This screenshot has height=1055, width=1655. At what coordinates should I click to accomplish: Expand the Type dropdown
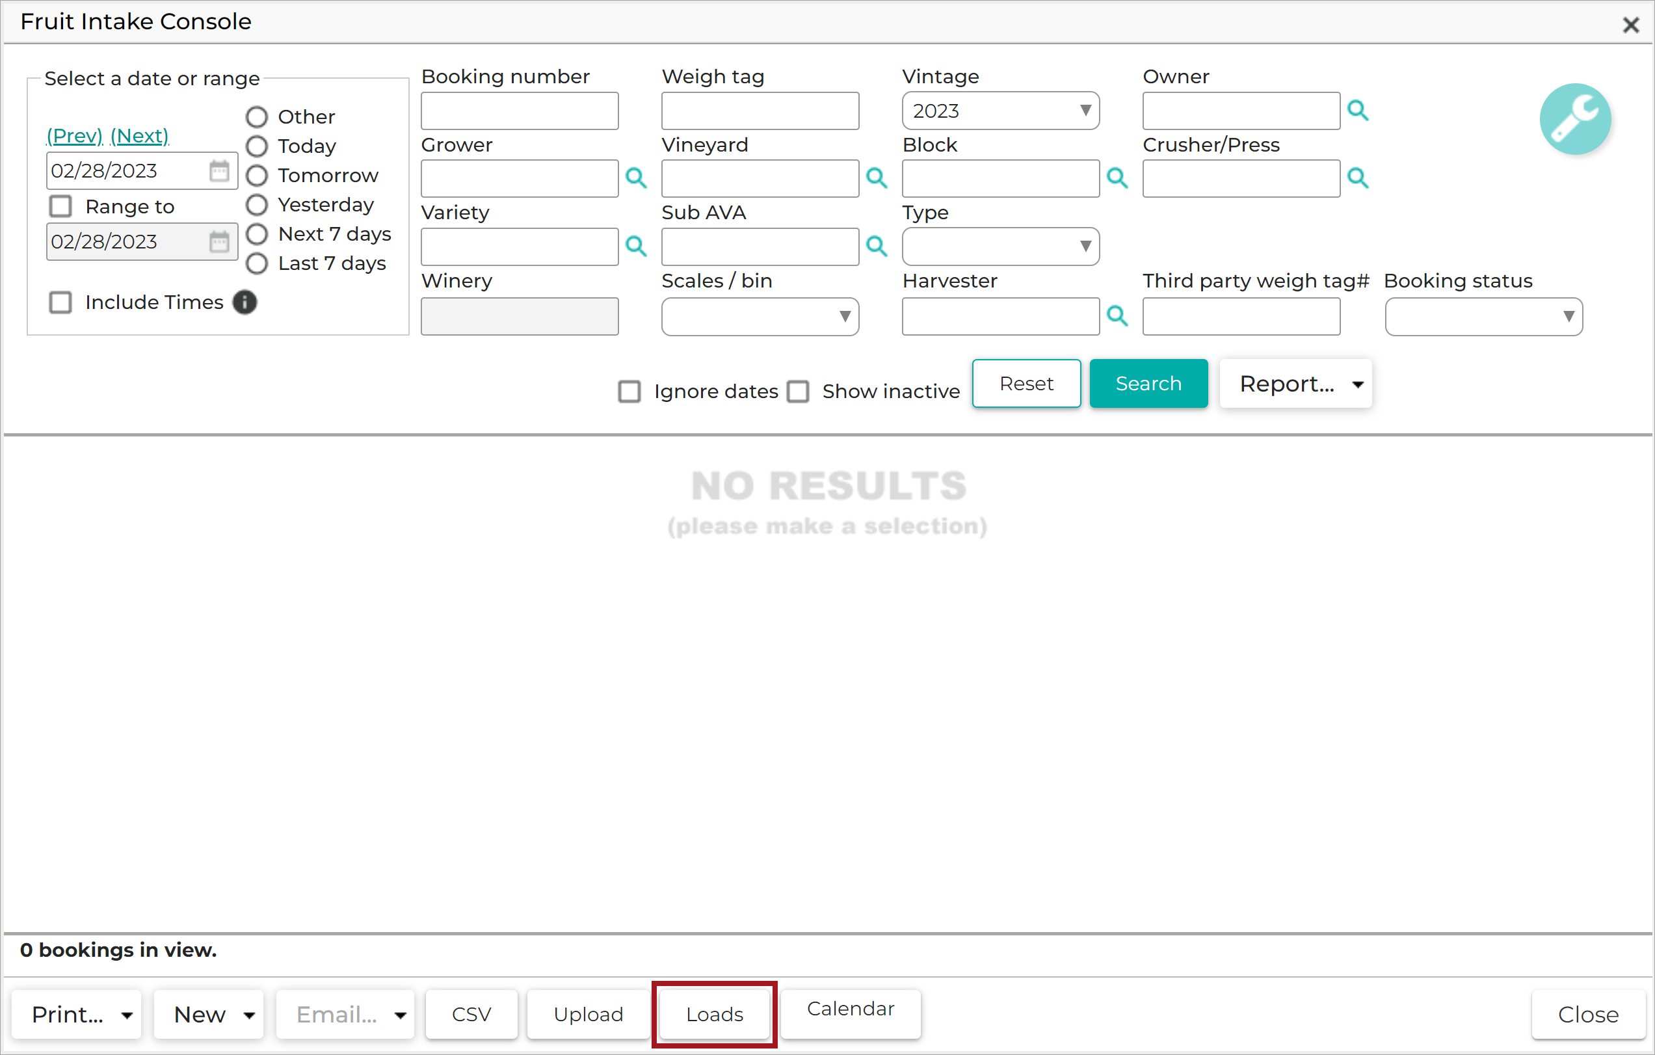[x=1001, y=247]
